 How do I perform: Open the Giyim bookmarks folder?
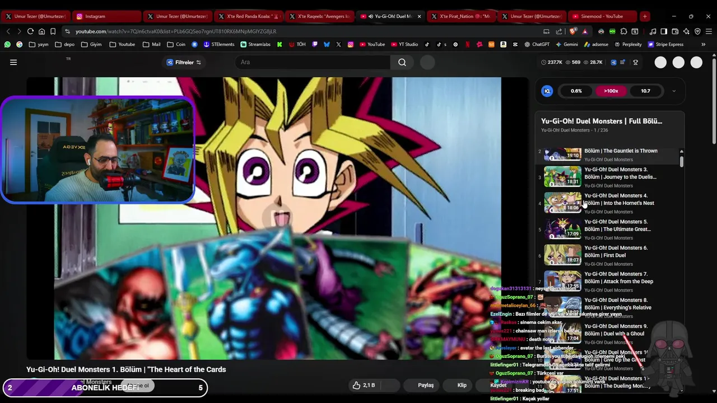tap(91, 44)
